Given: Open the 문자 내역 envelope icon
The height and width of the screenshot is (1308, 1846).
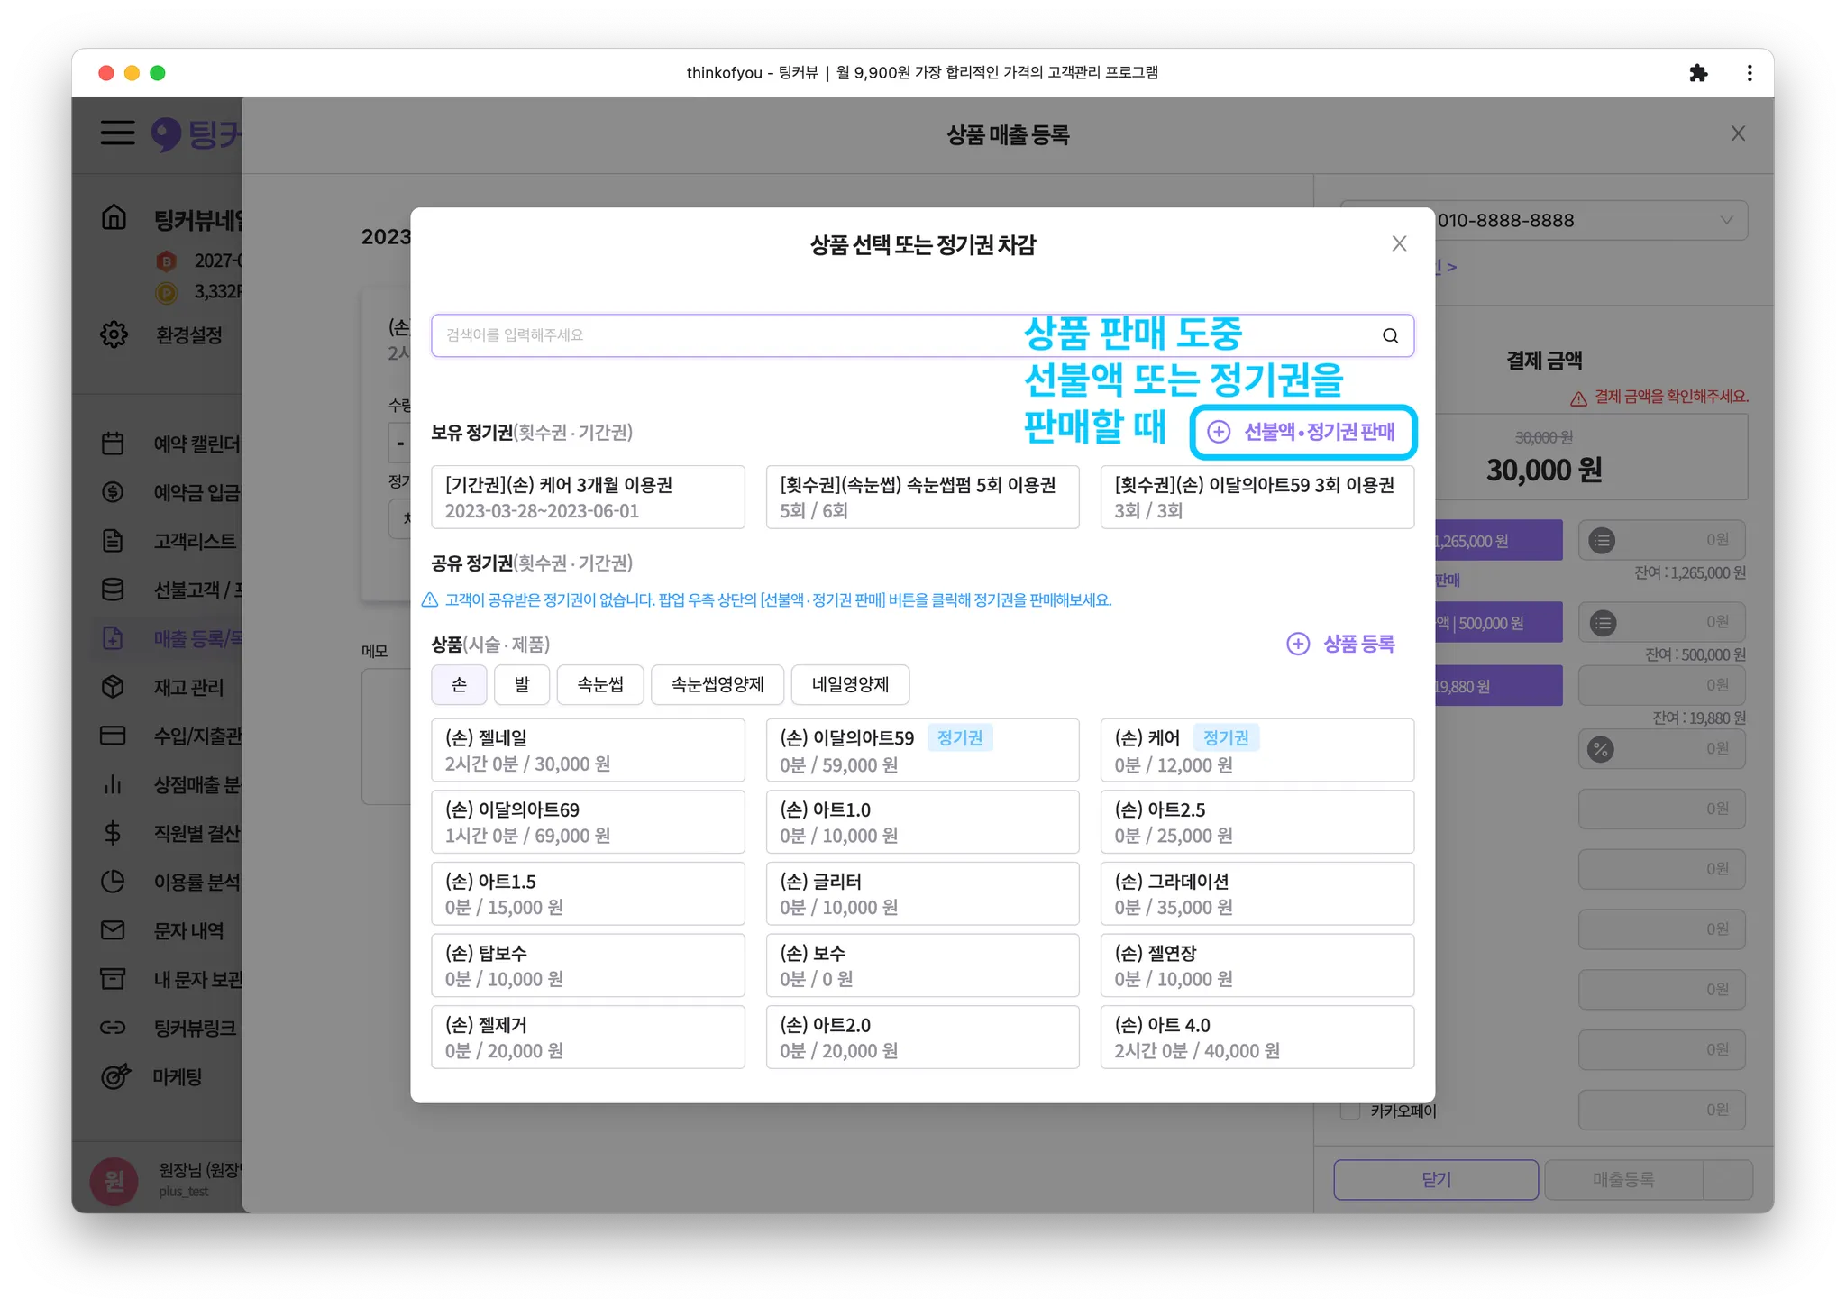Looking at the screenshot, I should click(x=113, y=930).
